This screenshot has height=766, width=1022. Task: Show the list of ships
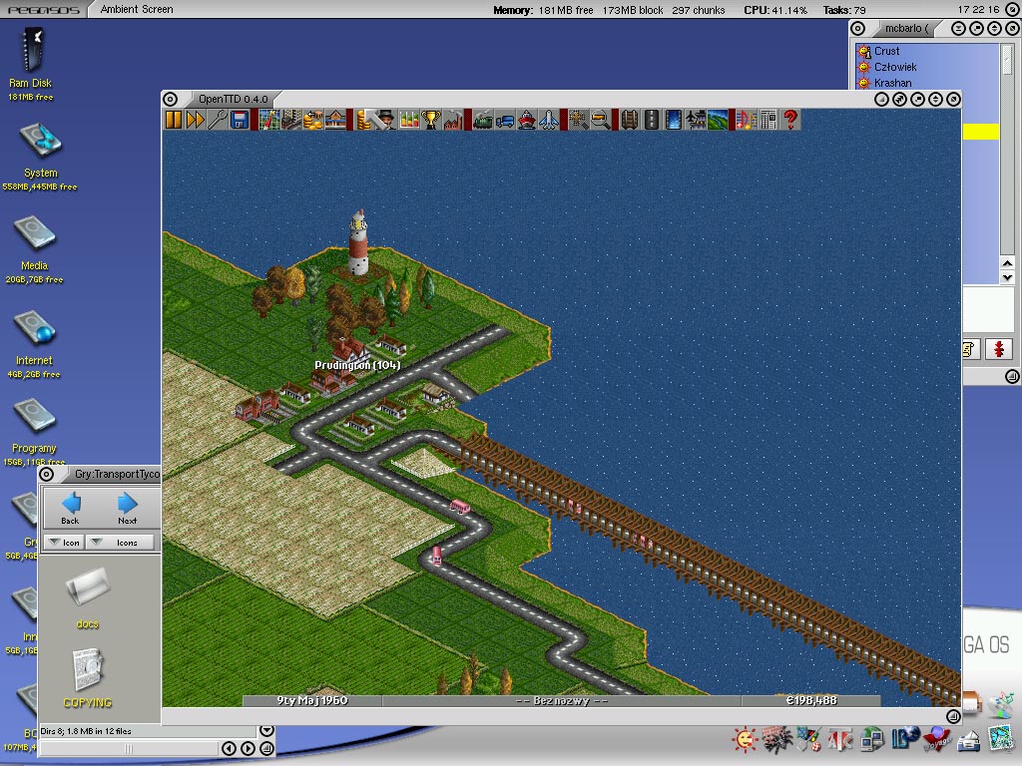527,120
